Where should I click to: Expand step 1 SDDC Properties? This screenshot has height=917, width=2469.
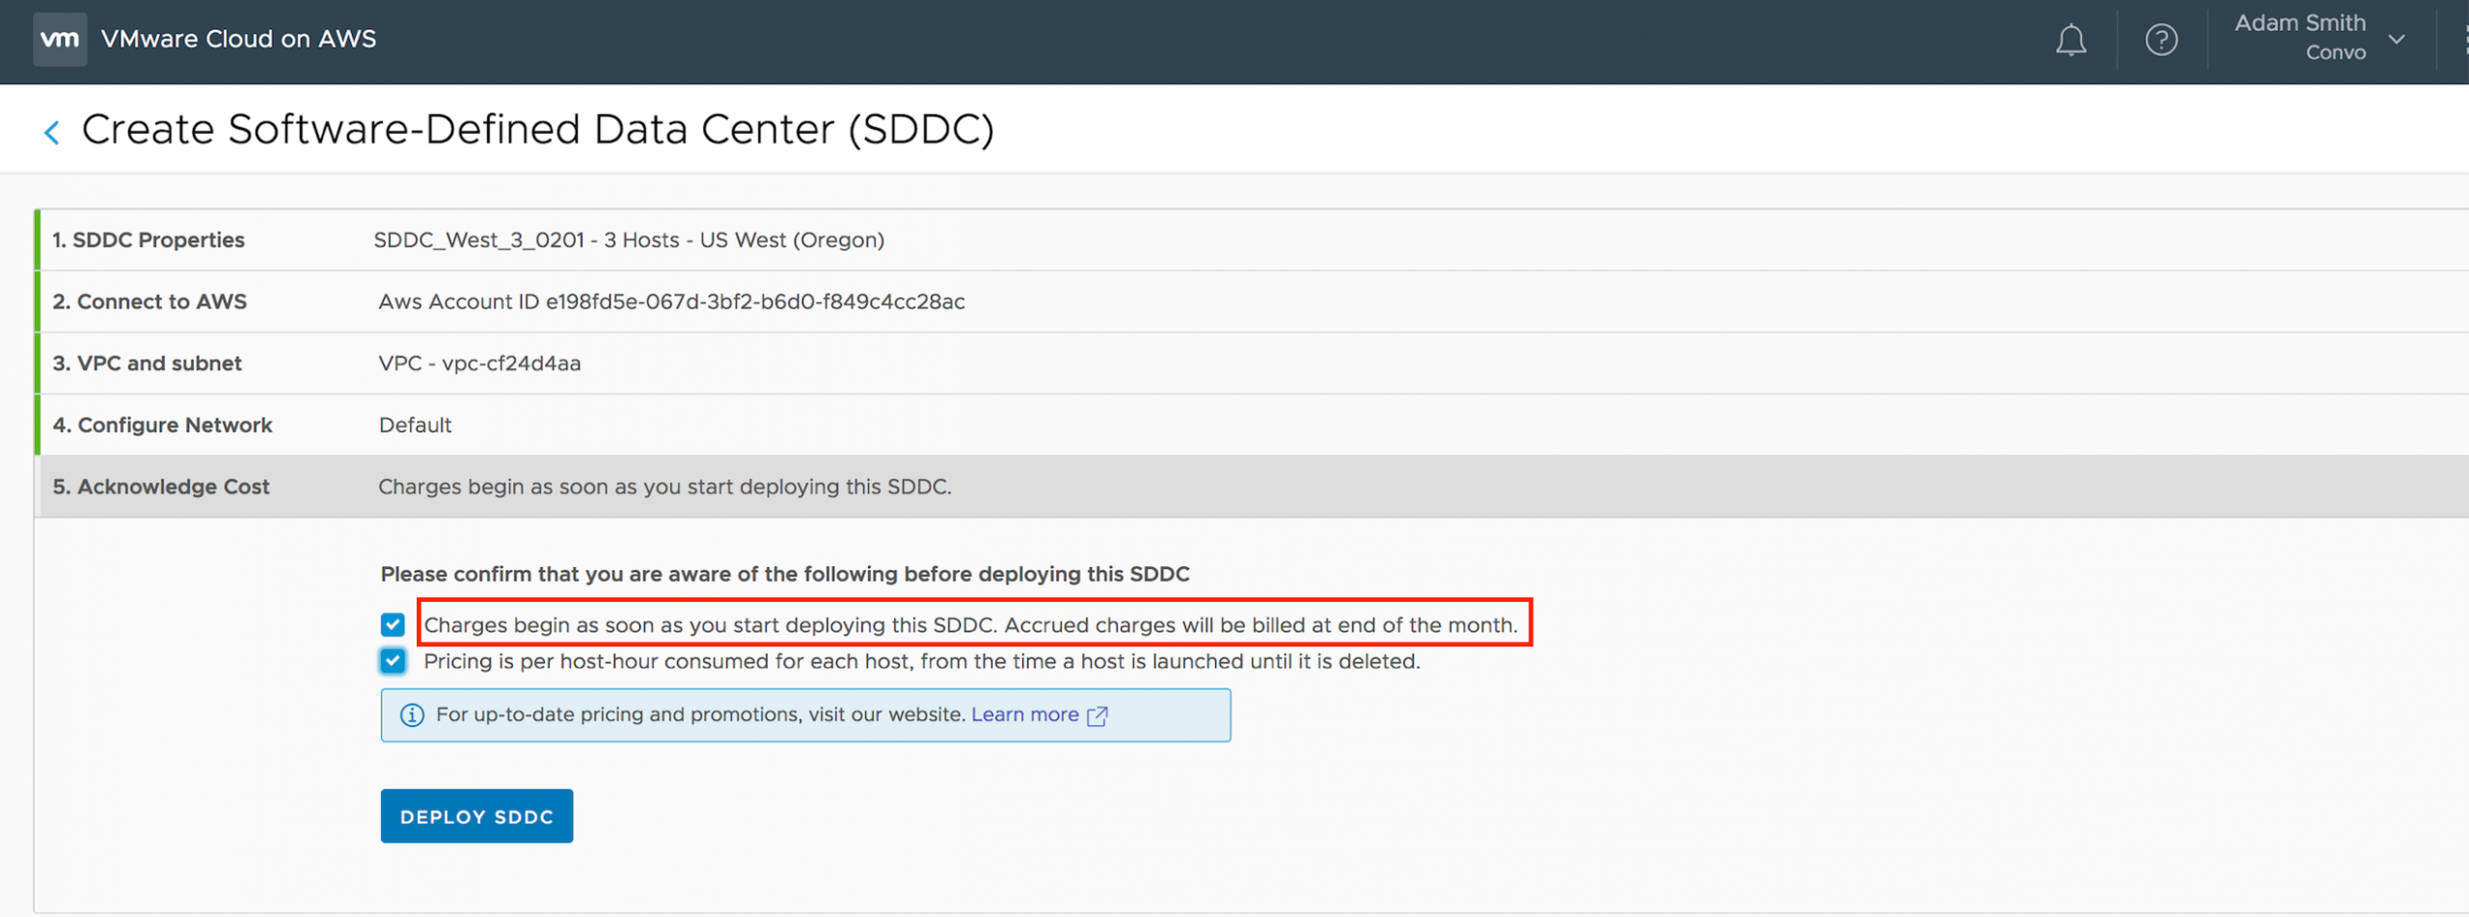click(x=1252, y=240)
